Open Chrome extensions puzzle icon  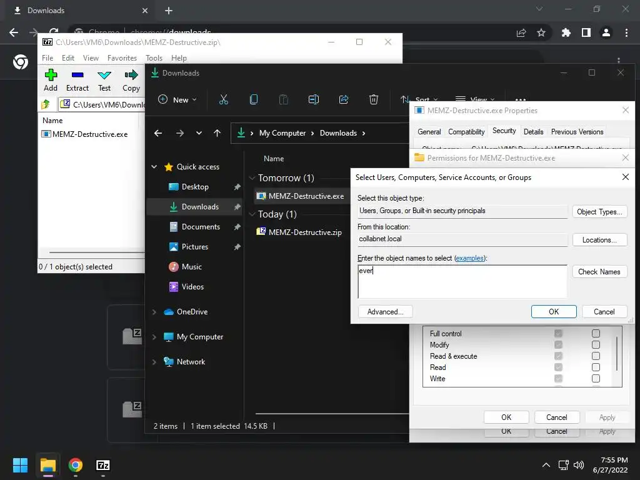(x=566, y=32)
